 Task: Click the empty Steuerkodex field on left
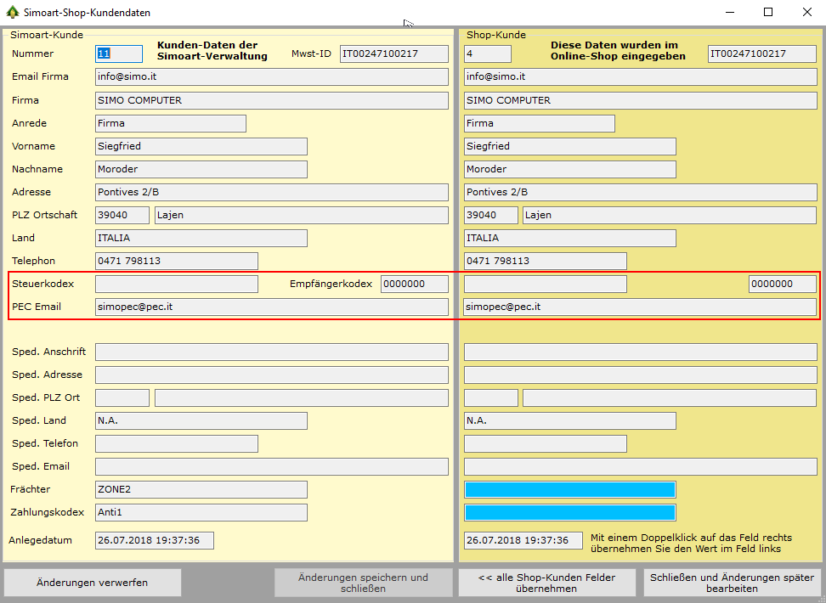click(x=176, y=284)
